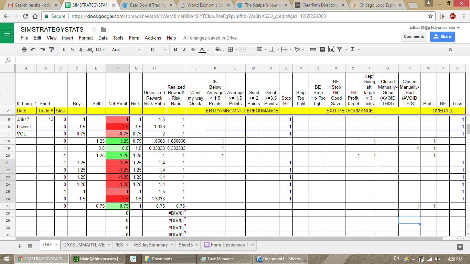The height and width of the screenshot is (264, 470).
Task: Star the SIMSTRATEGYSTATS document
Action: click(94, 30)
